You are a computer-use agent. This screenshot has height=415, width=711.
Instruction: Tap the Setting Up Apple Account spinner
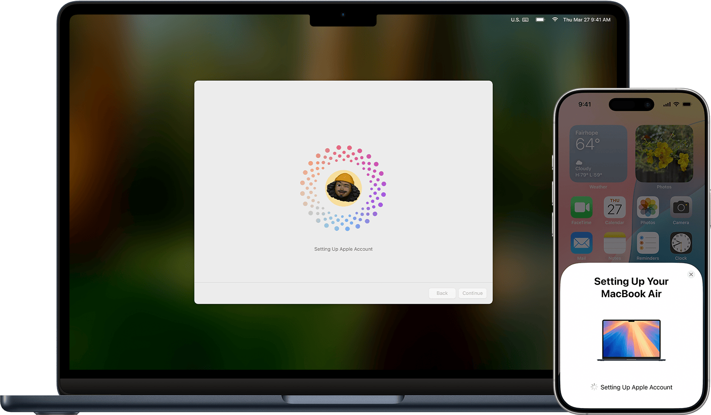click(594, 387)
